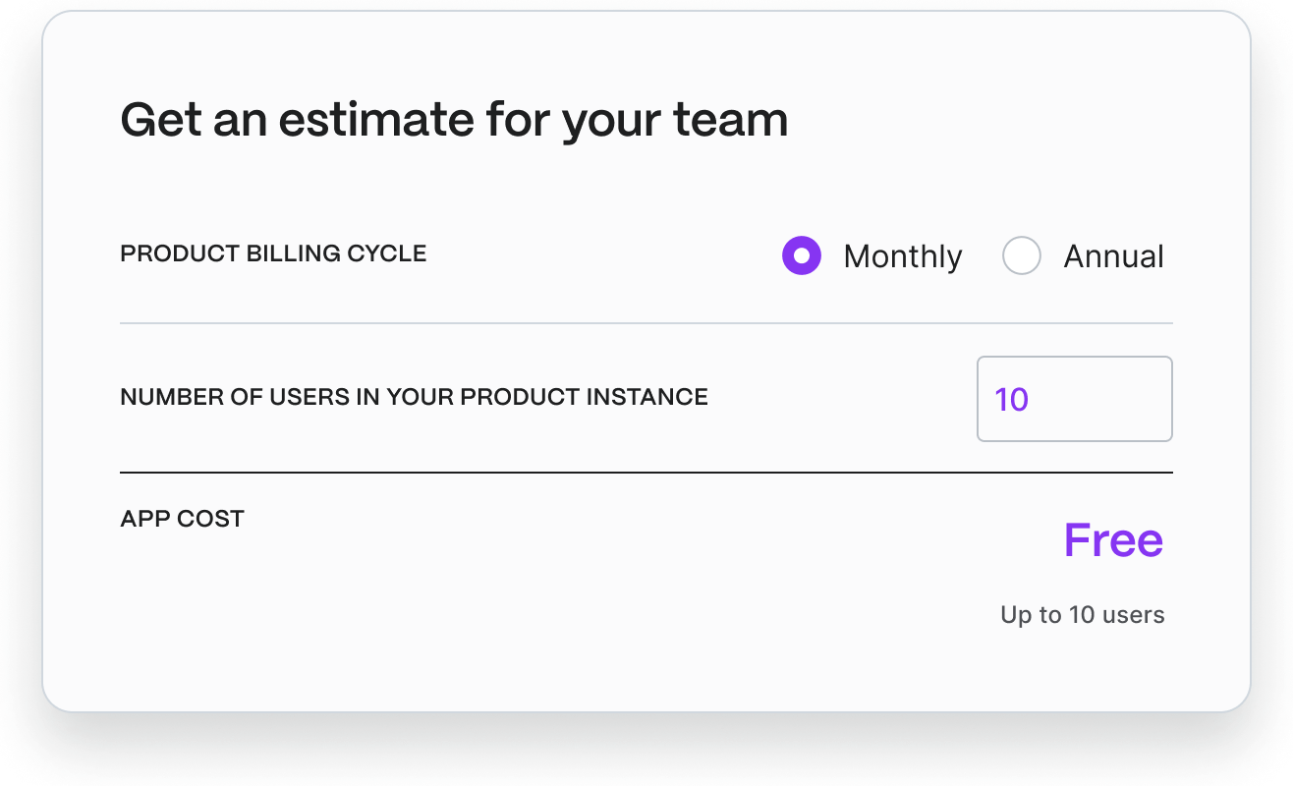The height and width of the screenshot is (786, 1293).
Task: Click the Up to 10 users note
Action: (1083, 615)
